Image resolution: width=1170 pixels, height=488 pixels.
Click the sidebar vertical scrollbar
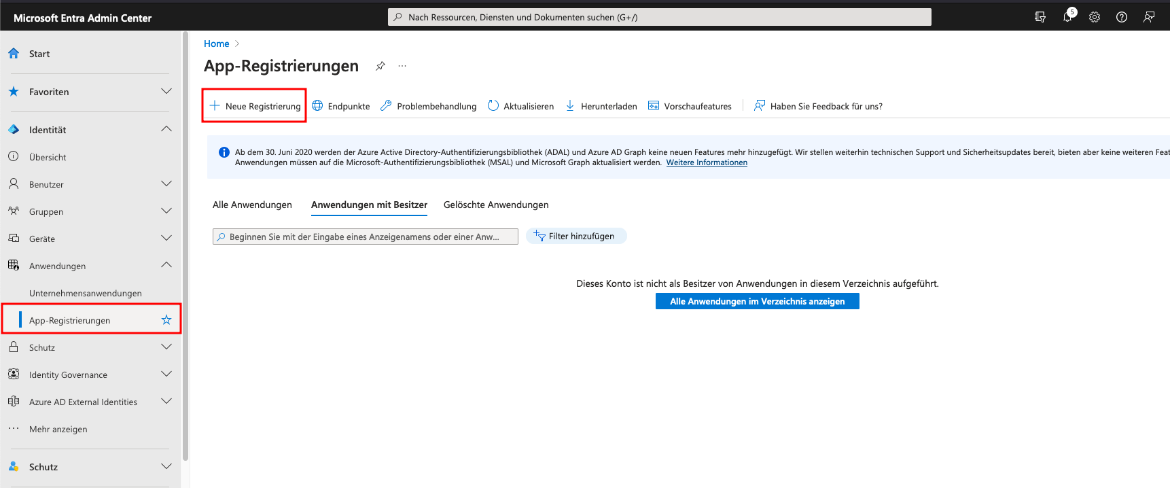pyautogui.click(x=185, y=245)
